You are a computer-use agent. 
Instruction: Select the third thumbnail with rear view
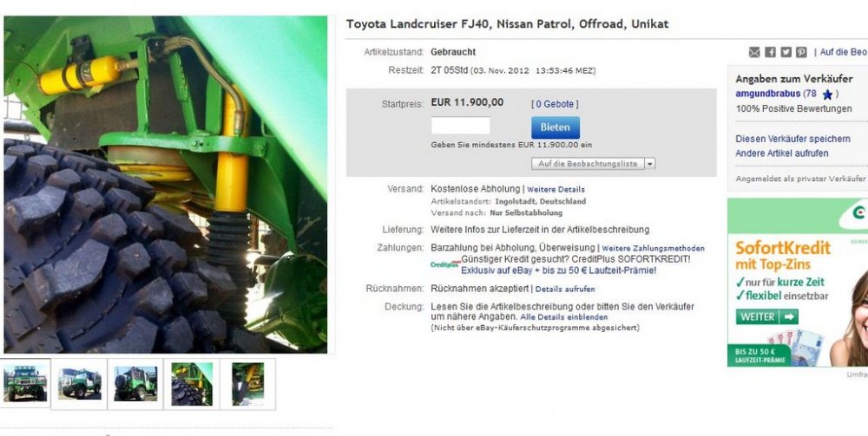pyautogui.click(x=135, y=383)
